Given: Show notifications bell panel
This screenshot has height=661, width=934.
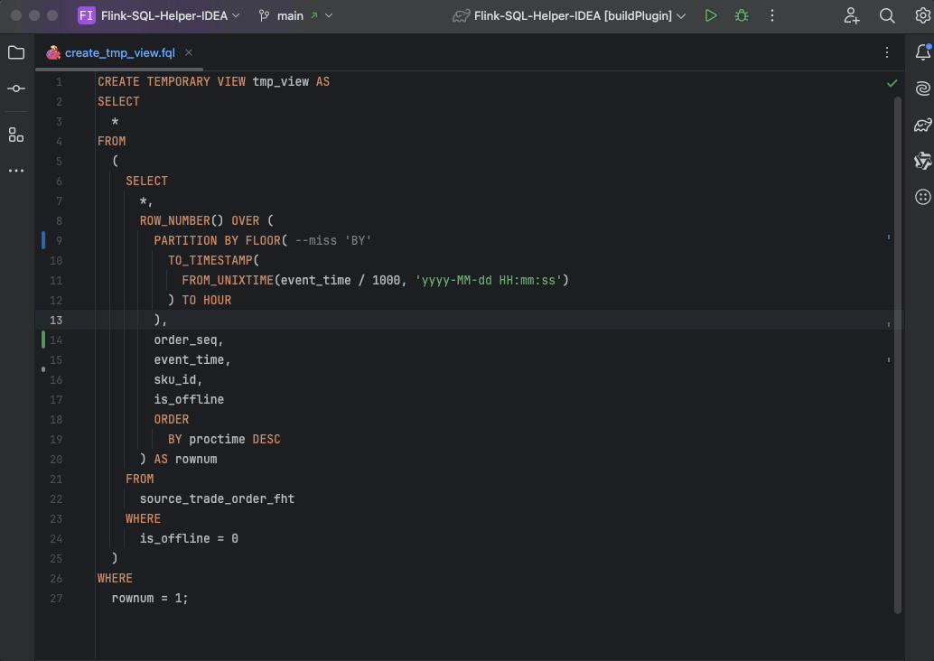Looking at the screenshot, I should (x=922, y=53).
